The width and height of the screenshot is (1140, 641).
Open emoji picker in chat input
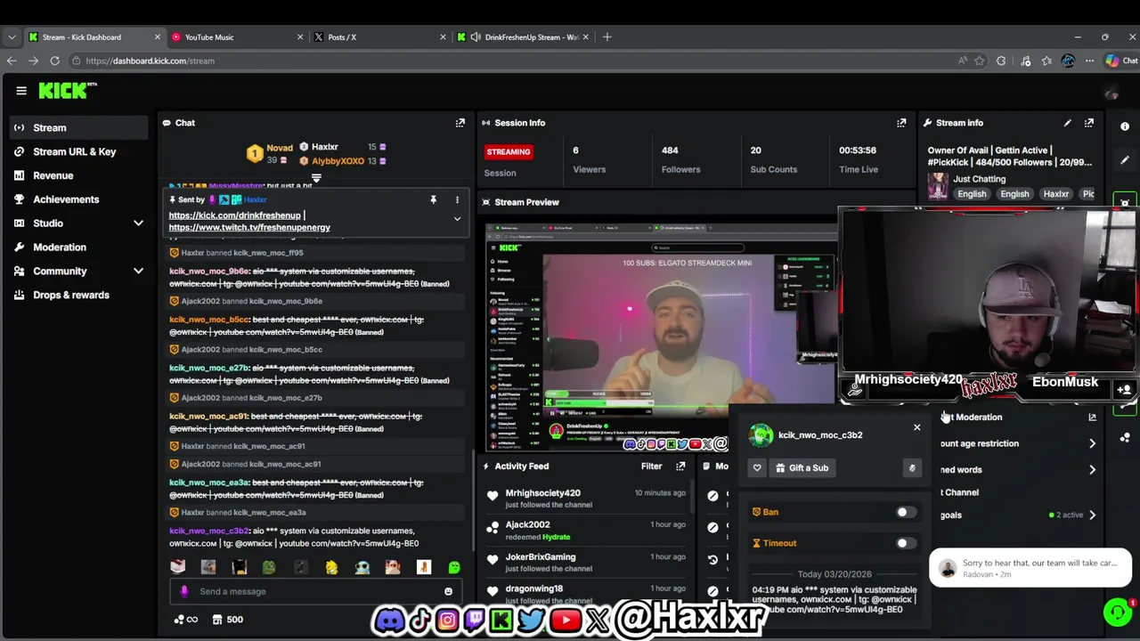point(448,591)
